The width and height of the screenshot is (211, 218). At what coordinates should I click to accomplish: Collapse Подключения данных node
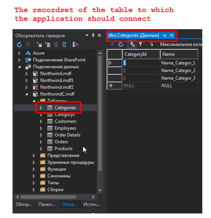pyautogui.click(x=19, y=67)
